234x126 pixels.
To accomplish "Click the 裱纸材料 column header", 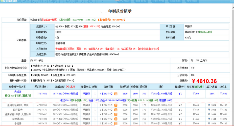I will (180, 87).
